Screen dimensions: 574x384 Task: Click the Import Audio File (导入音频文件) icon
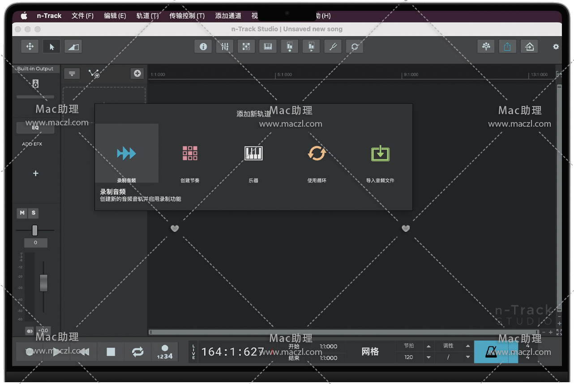380,154
